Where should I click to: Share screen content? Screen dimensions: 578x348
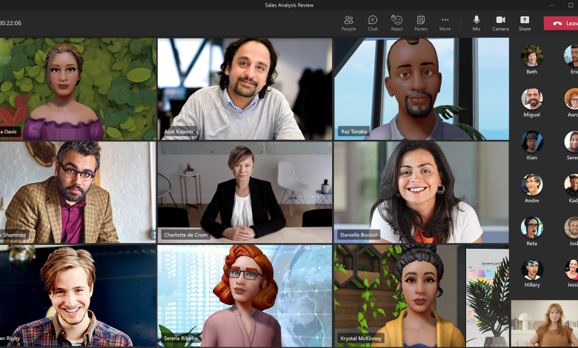[x=525, y=23]
